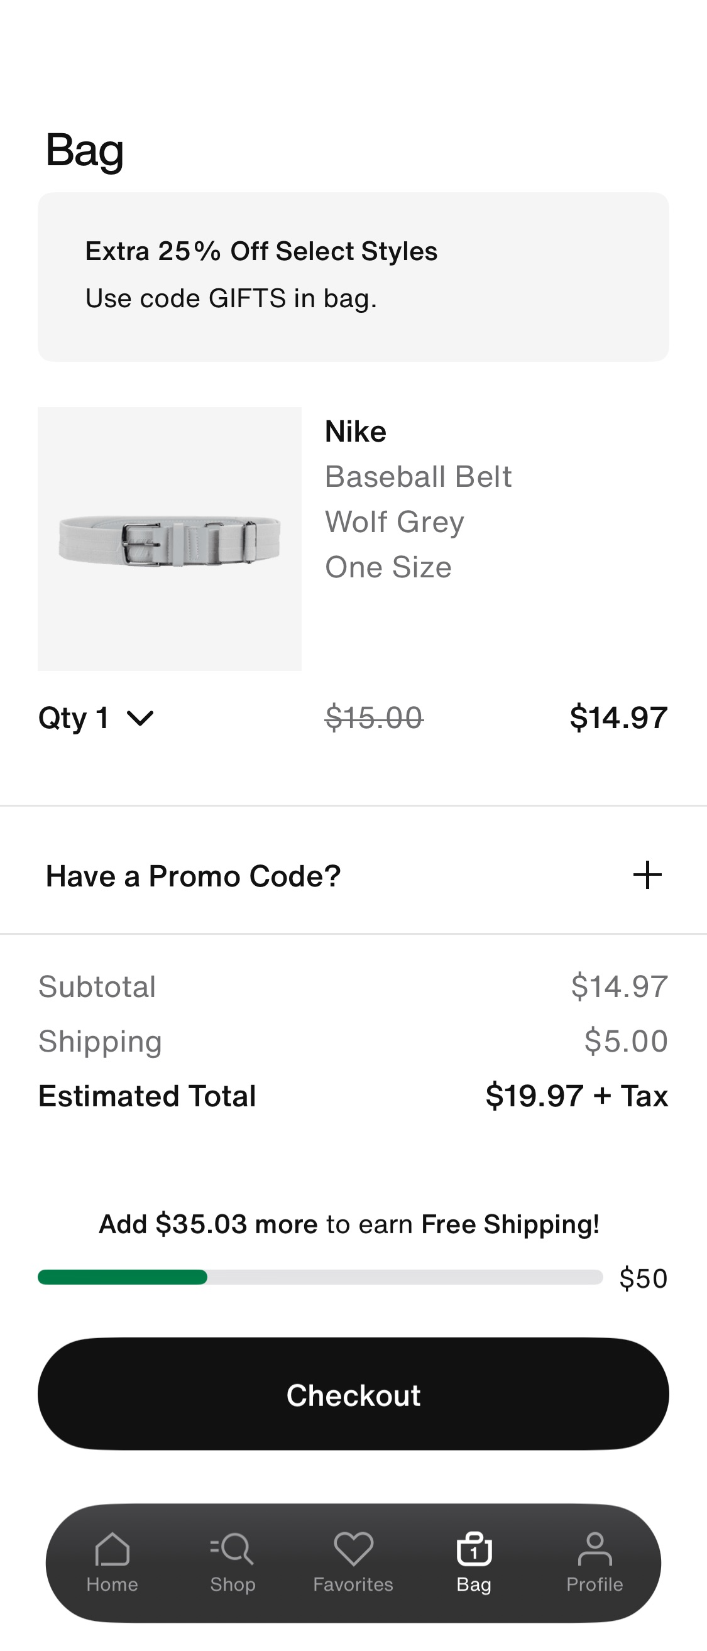Open the belt product thumbnail image

[x=170, y=539]
